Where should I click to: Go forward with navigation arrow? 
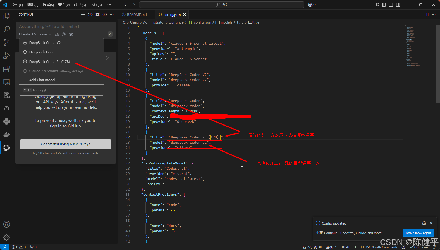pyautogui.click(x=133, y=5)
